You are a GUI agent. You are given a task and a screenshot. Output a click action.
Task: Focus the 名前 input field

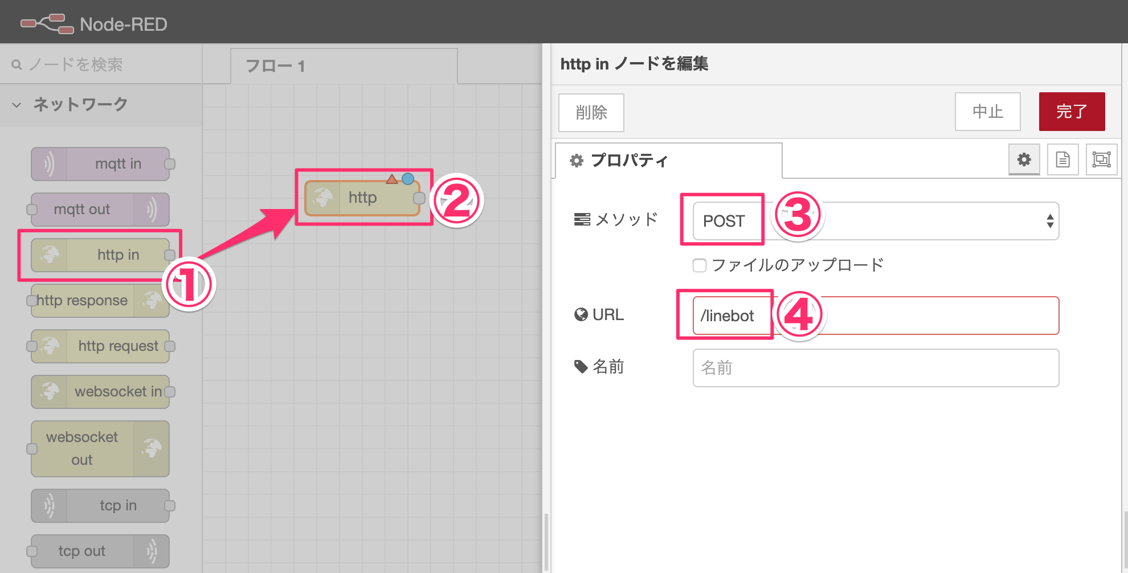pyautogui.click(x=876, y=368)
